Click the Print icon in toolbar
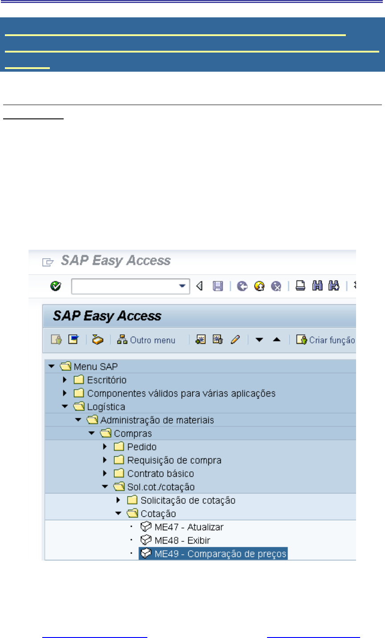This screenshot has height=638, width=385. (x=300, y=286)
